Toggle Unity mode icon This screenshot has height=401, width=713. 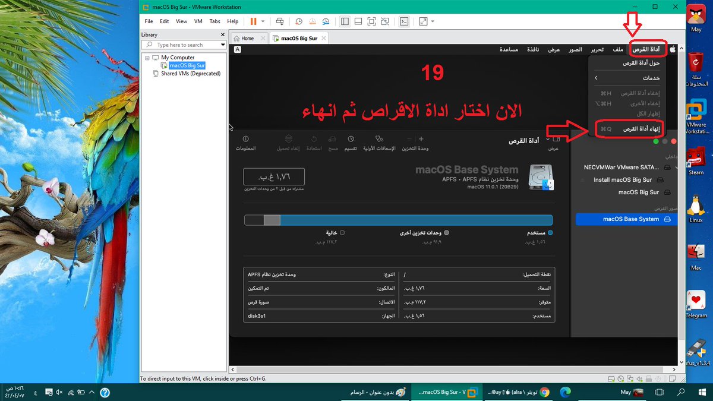(x=385, y=21)
